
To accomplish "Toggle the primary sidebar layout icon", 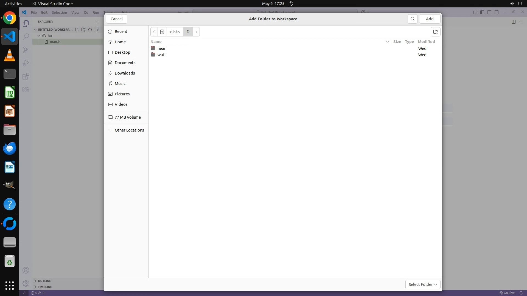I will [x=482, y=12].
